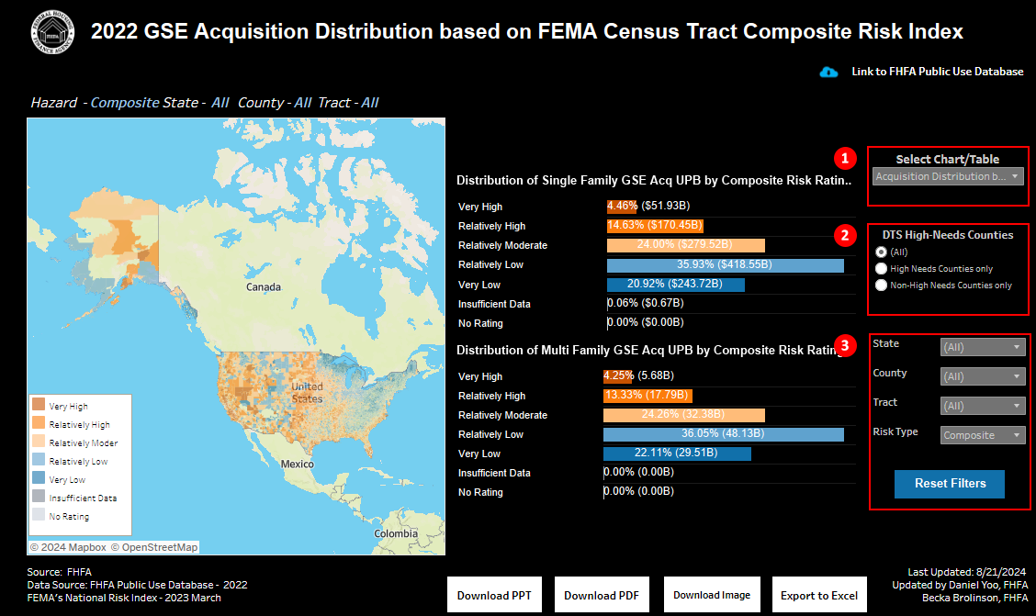This screenshot has width=1036, height=616.
Task: Click the Export to Excel button
Action: (x=819, y=595)
